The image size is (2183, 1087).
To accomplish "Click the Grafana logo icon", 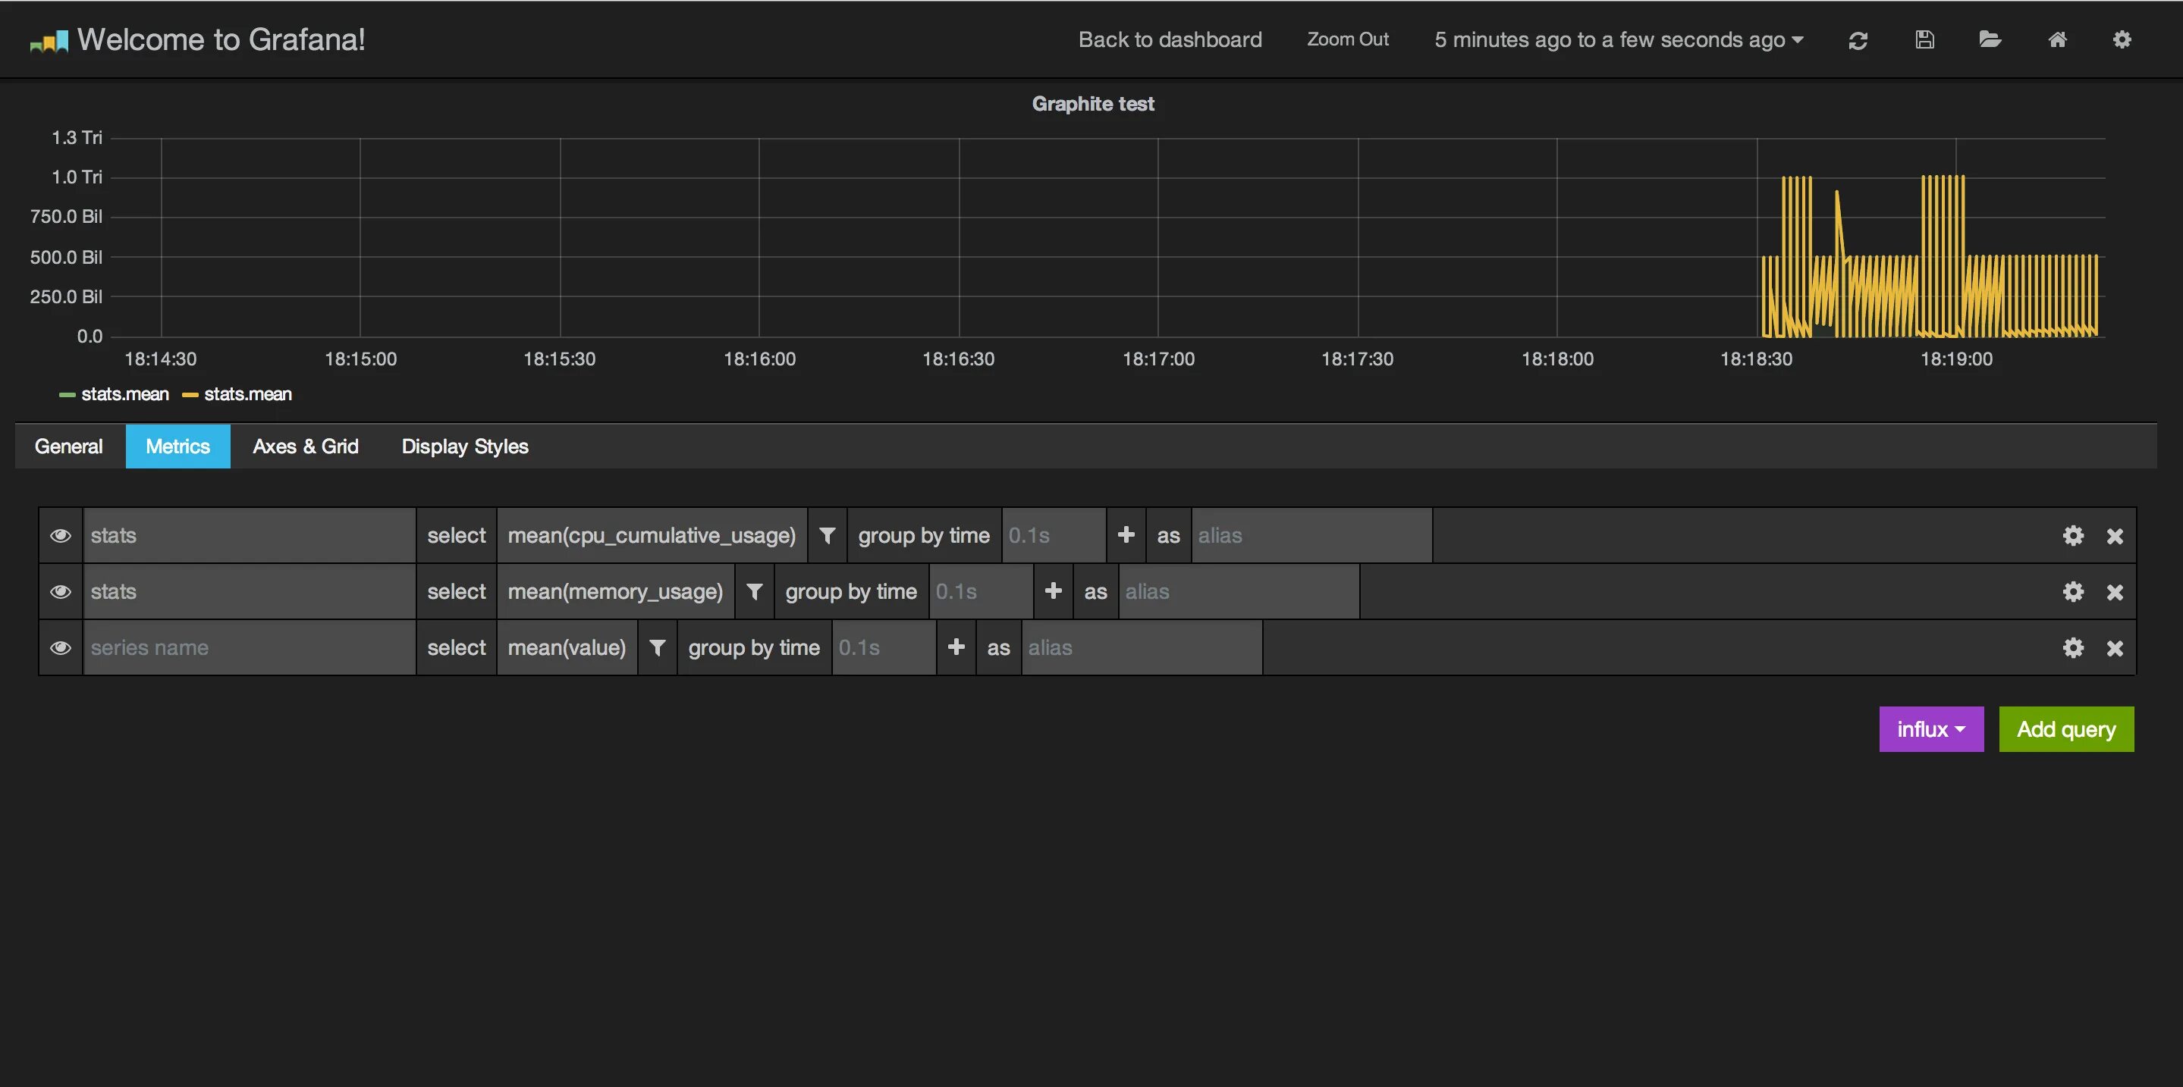I will (49, 42).
